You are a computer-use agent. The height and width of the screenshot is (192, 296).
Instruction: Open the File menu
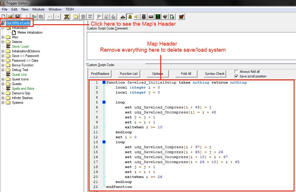click(5, 9)
